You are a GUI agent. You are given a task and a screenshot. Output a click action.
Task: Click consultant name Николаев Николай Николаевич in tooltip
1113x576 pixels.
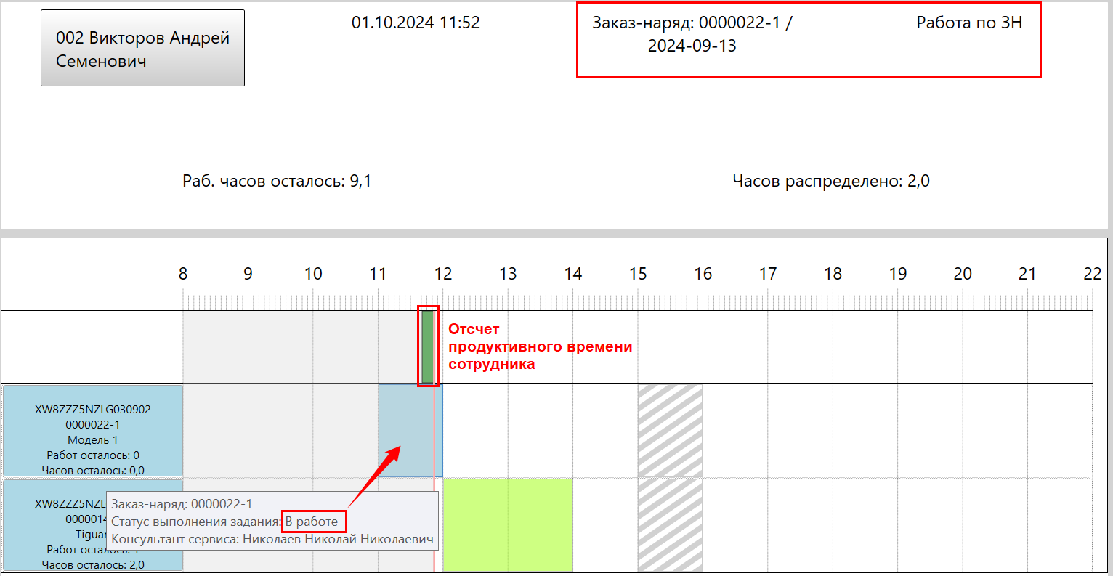(x=338, y=539)
